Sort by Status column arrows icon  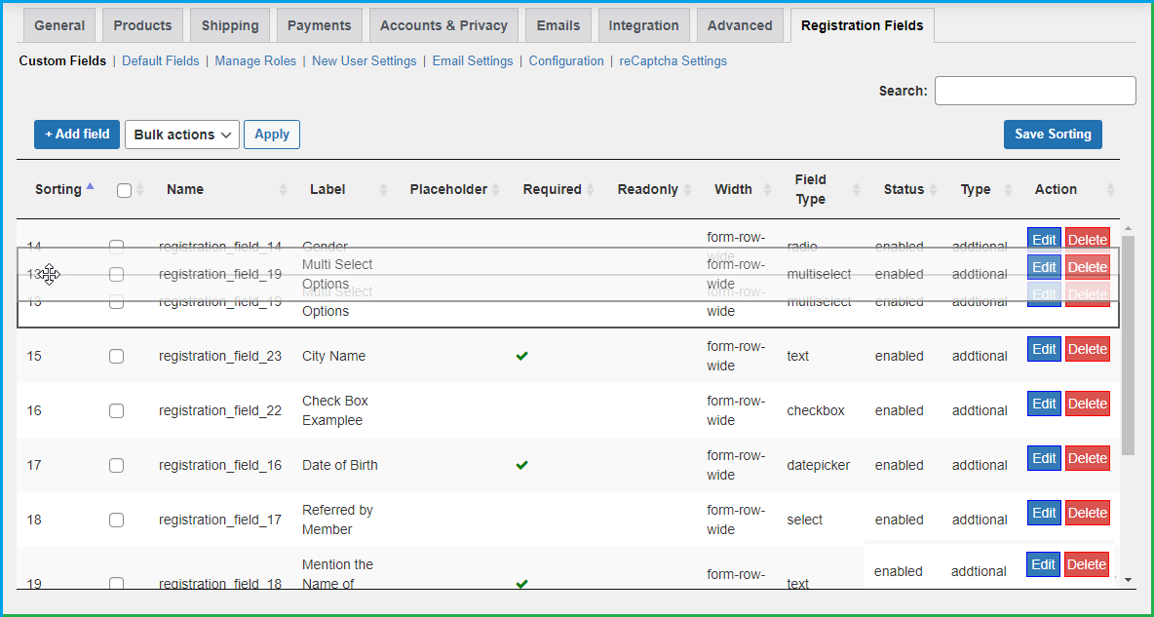pos(933,190)
